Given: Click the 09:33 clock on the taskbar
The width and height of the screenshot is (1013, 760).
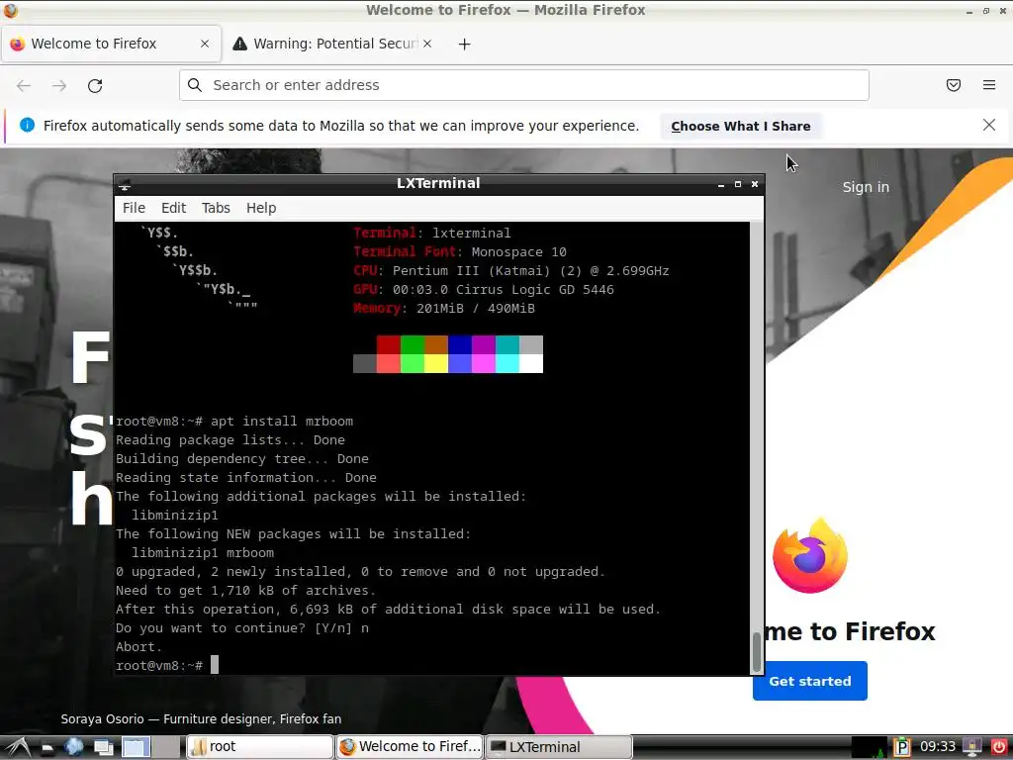Looking at the screenshot, I should 938,747.
